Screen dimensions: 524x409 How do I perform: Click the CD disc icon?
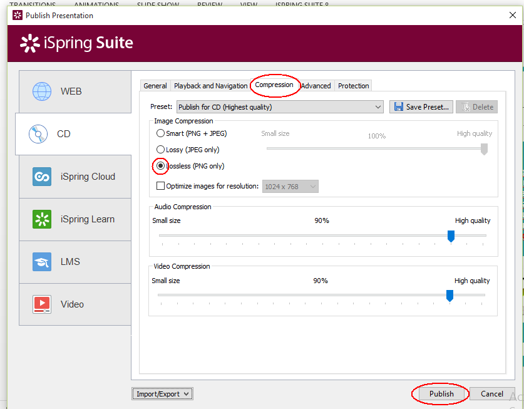tap(38, 134)
